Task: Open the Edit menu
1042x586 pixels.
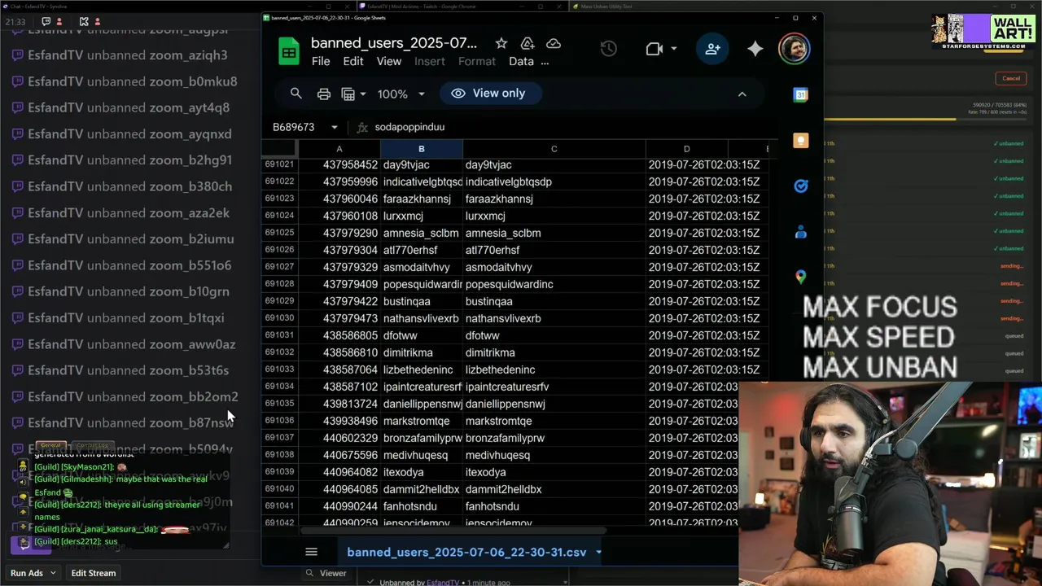Action: pos(353,61)
